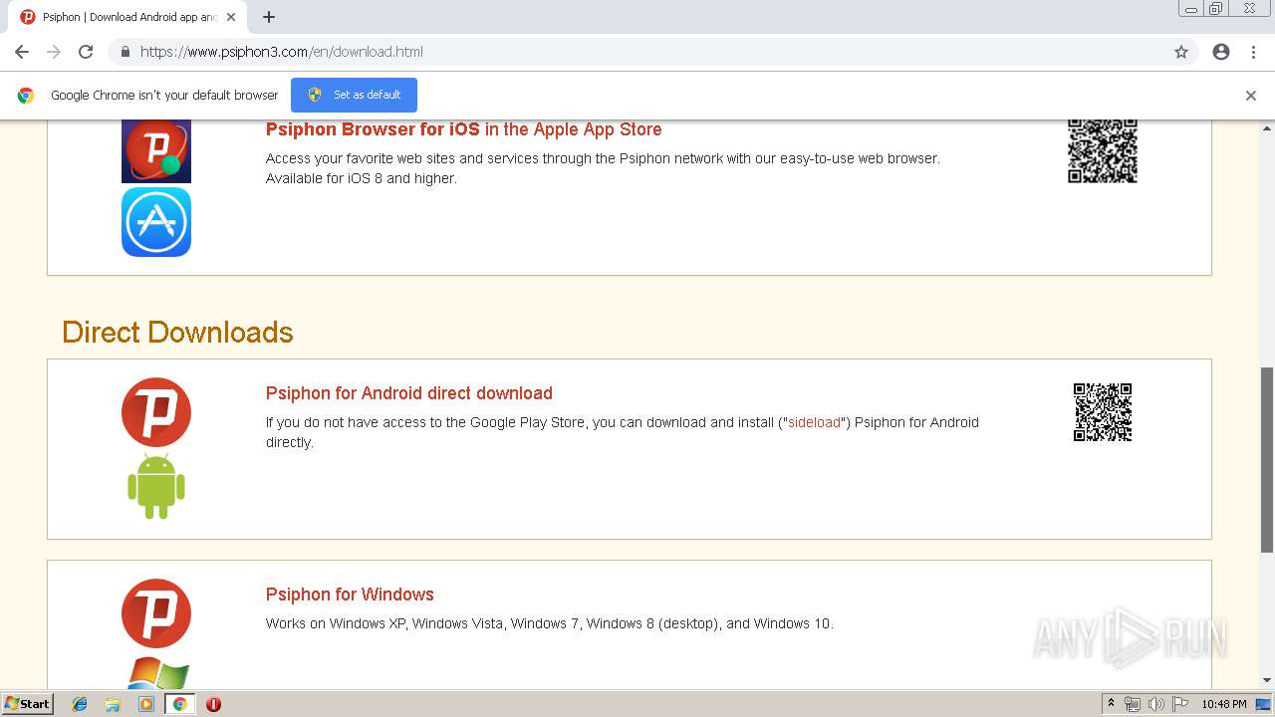
Task: Open a new browser tab
Action: click(269, 17)
